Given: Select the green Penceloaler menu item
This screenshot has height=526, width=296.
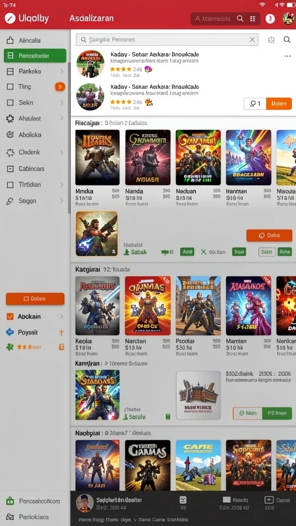Looking at the screenshot, I should pyautogui.click(x=35, y=55).
